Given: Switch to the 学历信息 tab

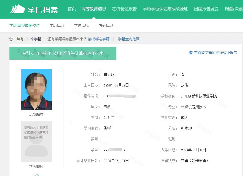Looking at the screenshot, I should [x=57, y=25].
